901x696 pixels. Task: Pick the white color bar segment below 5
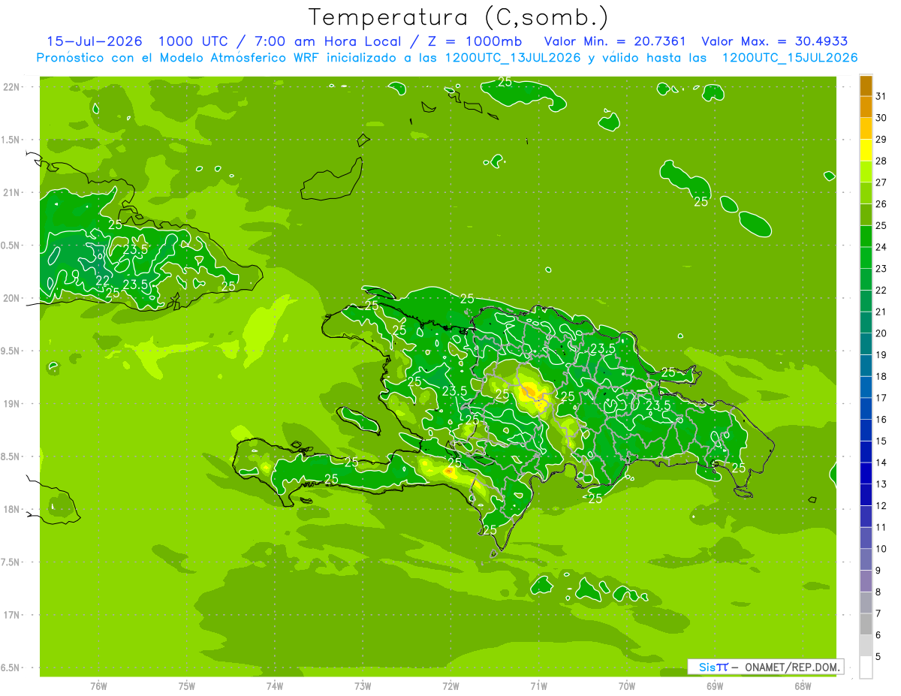866,667
